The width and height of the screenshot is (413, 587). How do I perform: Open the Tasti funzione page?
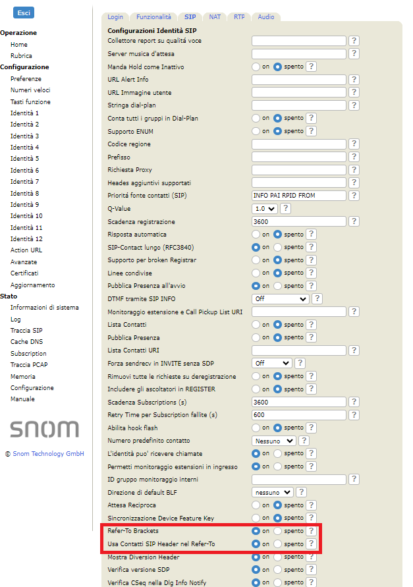tap(30, 102)
